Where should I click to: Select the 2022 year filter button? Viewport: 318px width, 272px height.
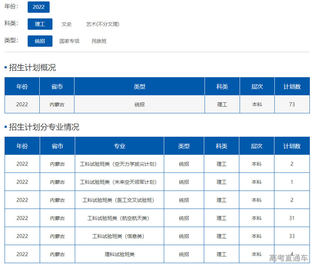pyautogui.click(x=39, y=7)
